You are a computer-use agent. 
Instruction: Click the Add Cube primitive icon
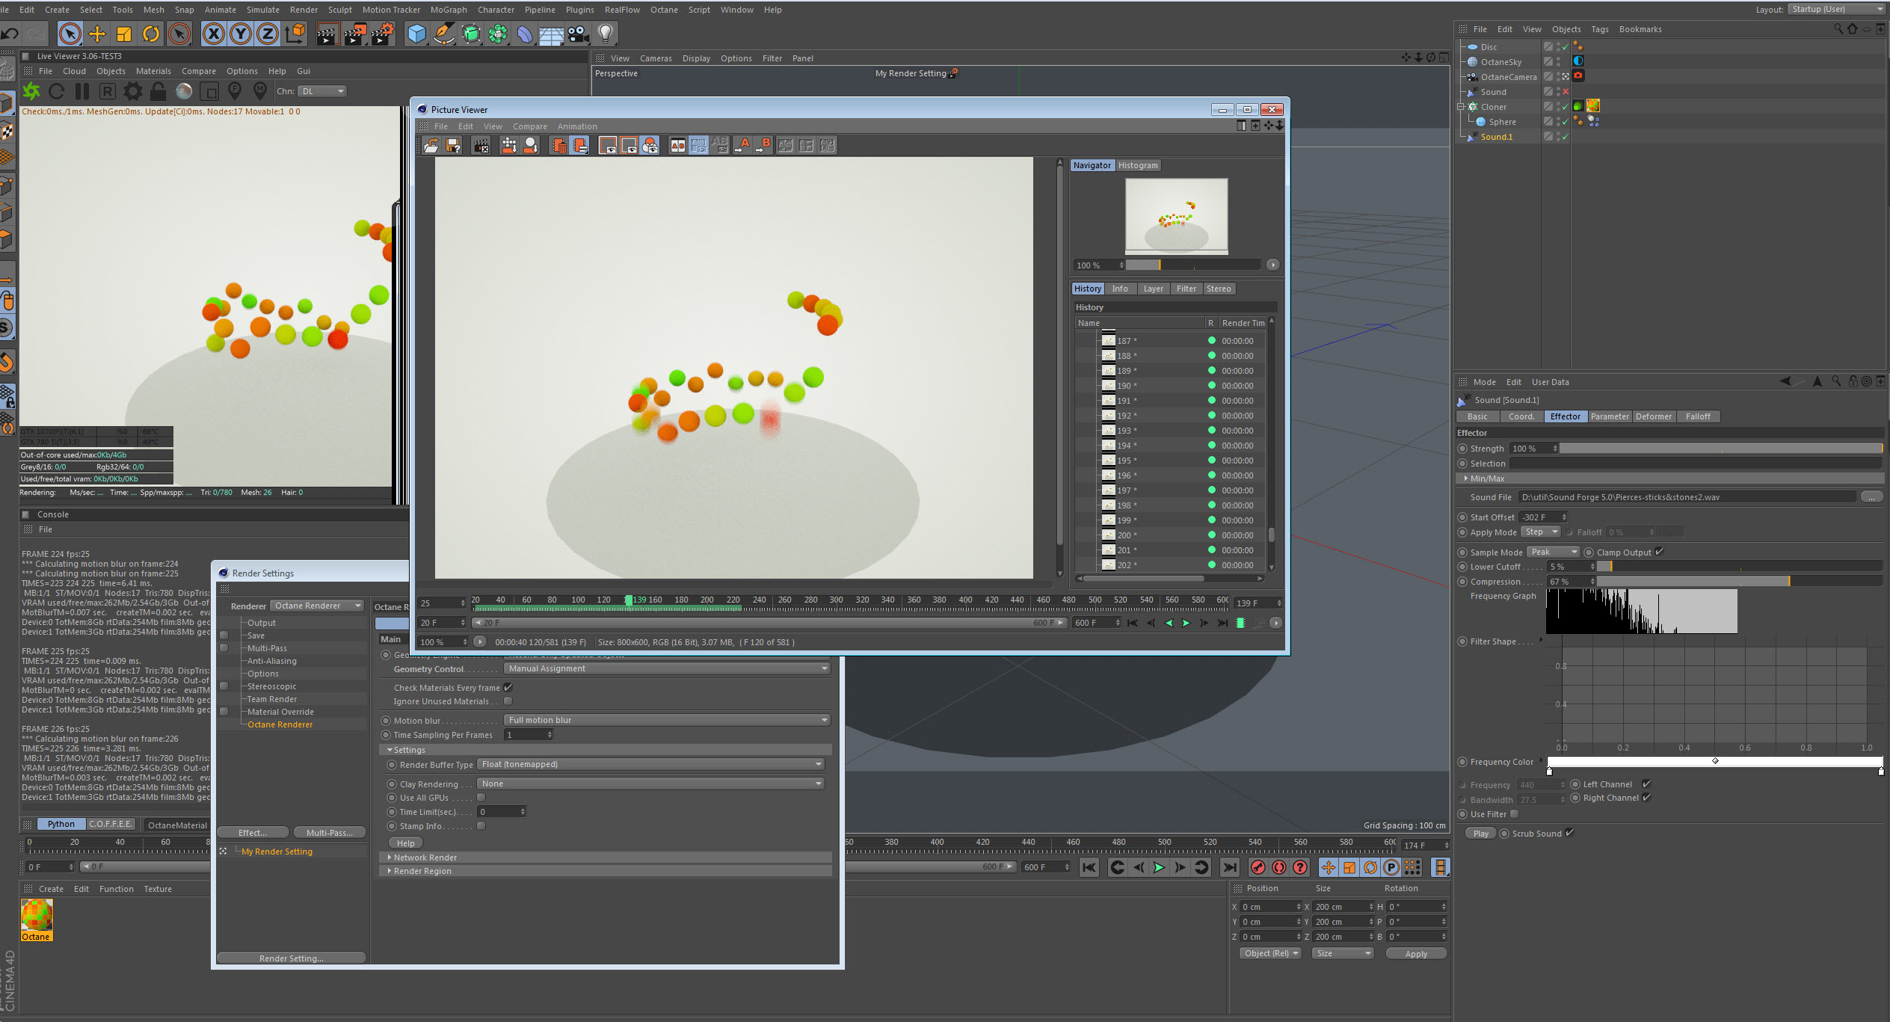point(416,34)
